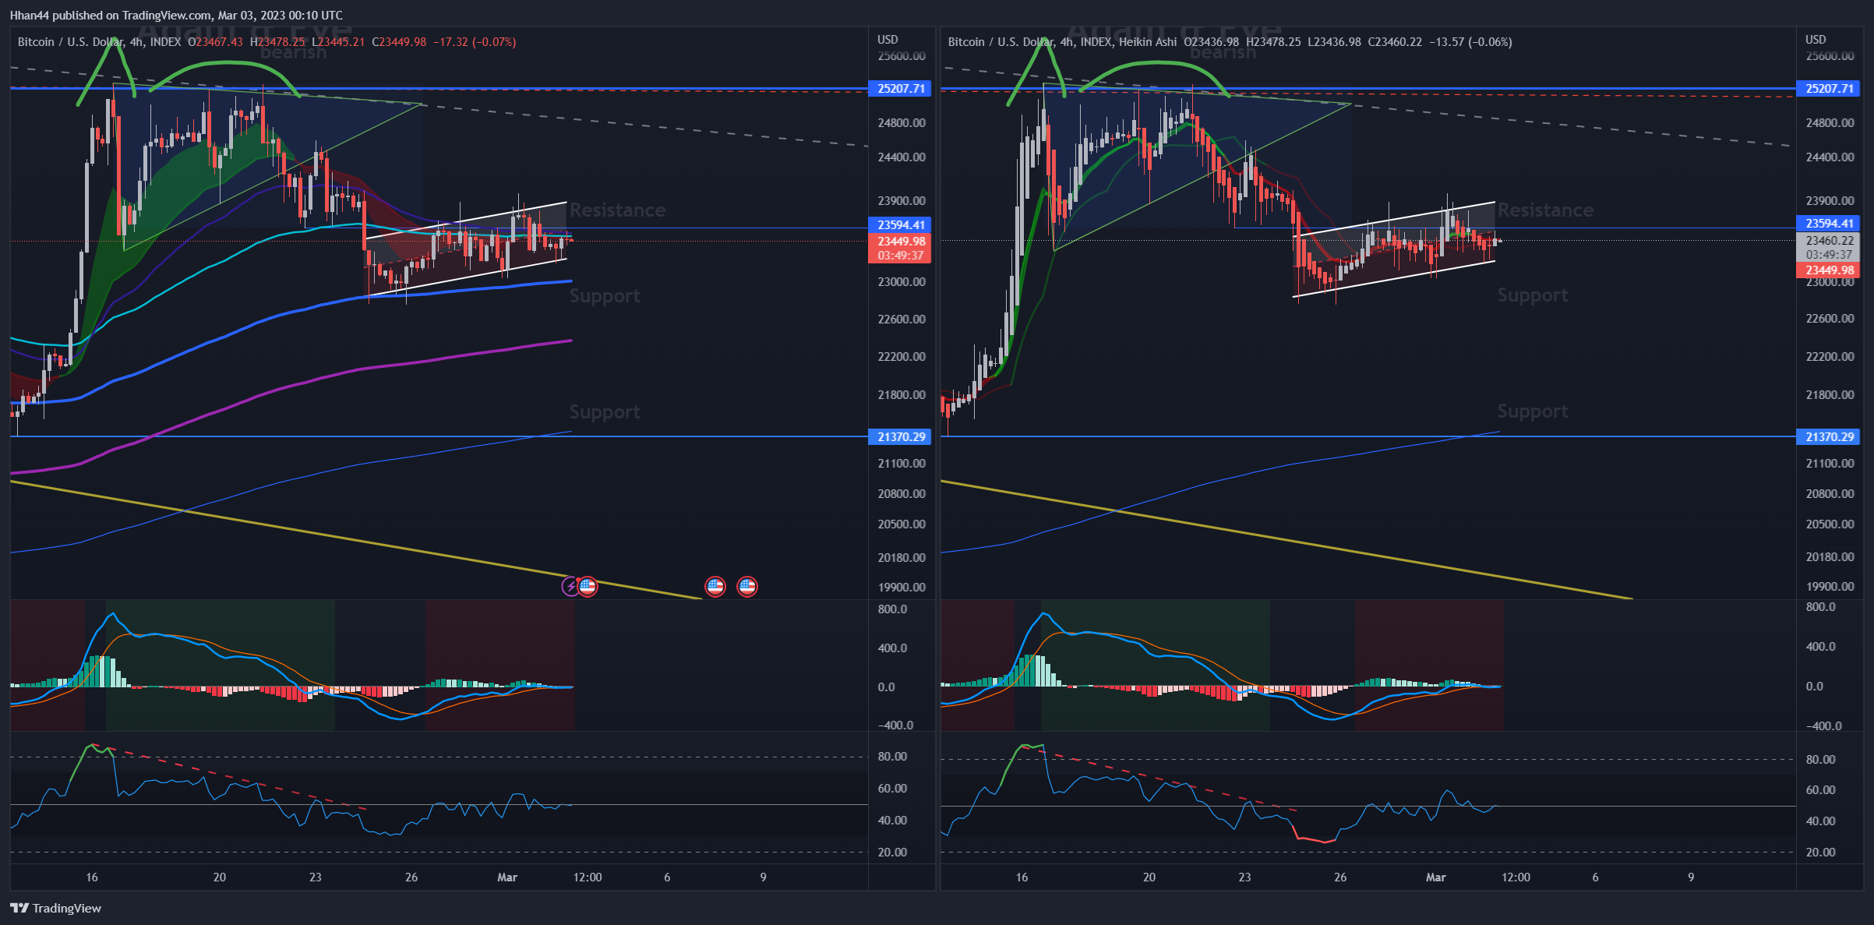
Task: Select the Support annotation near 23000 on the Heikin Ashi chart
Action: point(1533,295)
